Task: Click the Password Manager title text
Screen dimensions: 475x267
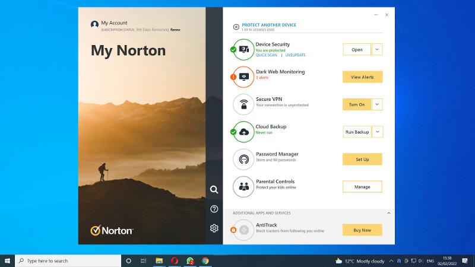Action: coord(277,154)
